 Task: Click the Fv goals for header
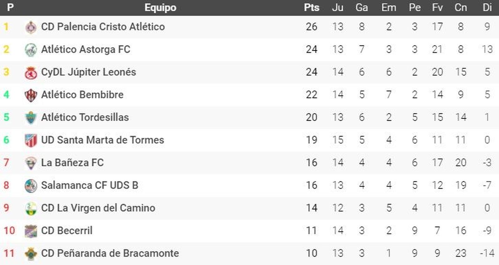tap(437, 7)
